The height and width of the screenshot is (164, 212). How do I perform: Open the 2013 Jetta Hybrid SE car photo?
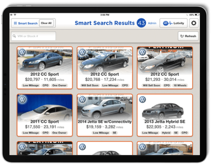click(163, 111)
